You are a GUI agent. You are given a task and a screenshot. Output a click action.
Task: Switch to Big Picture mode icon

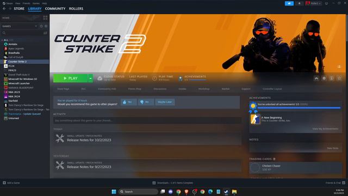pyautogui.click(x=326, y=3)
